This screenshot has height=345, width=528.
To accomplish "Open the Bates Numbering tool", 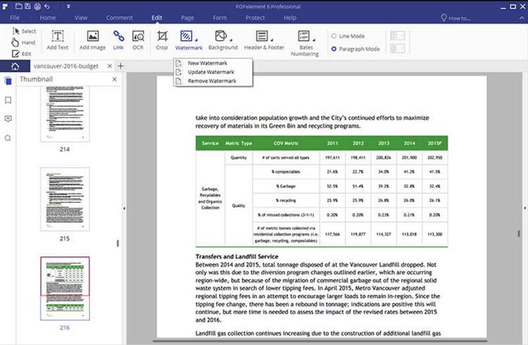I will click(x=304, y=37).
